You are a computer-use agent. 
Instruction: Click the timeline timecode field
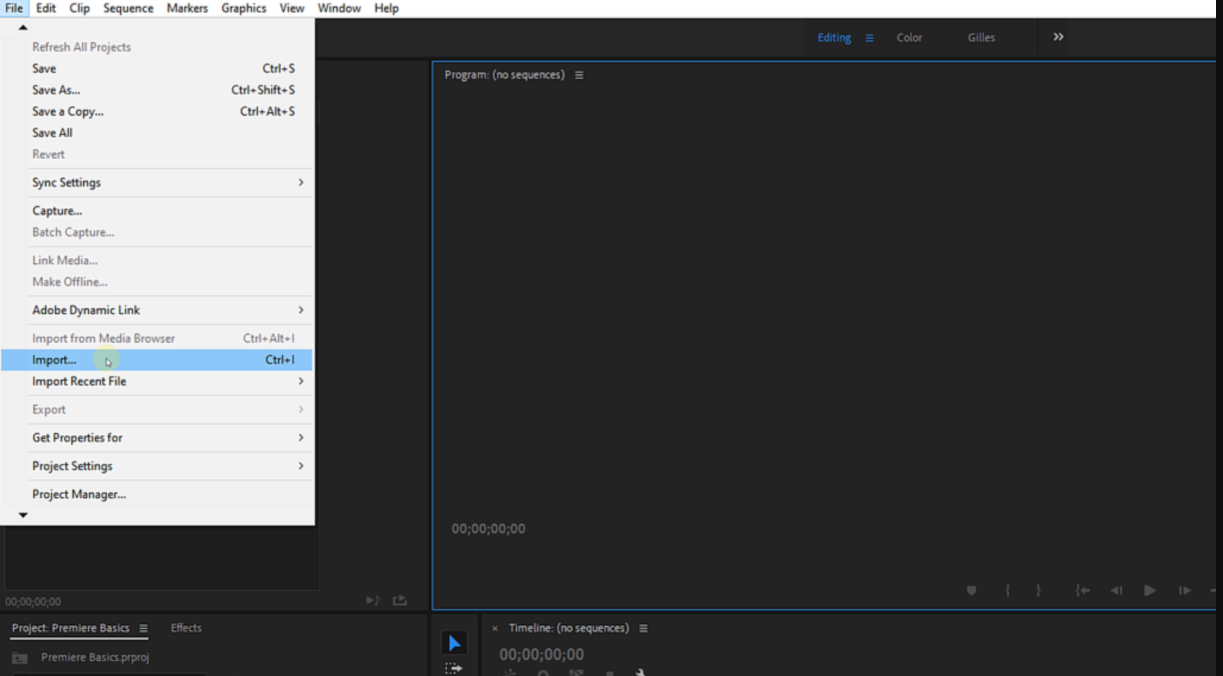point(541,654)
